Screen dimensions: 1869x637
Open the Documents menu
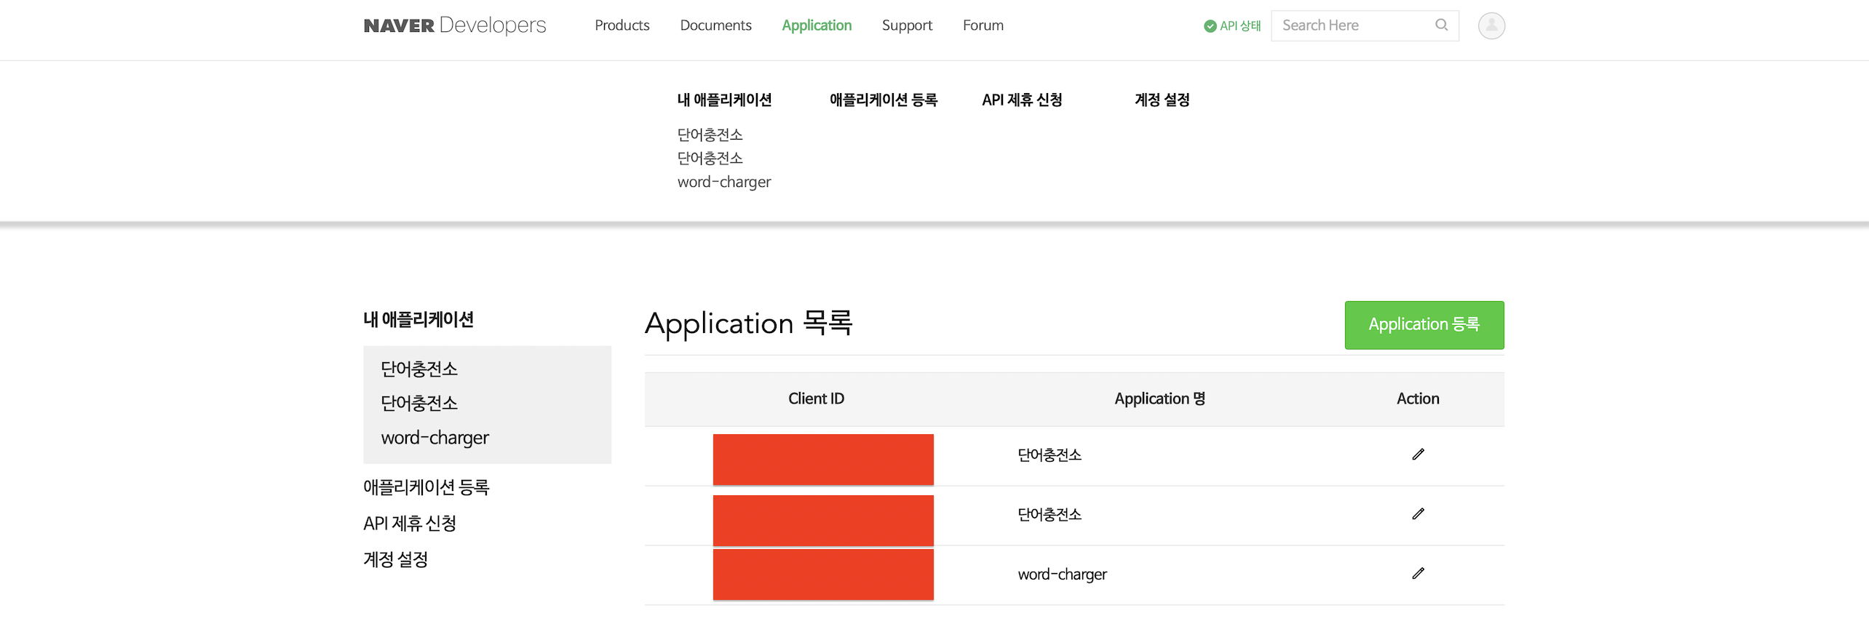(715, 25)
